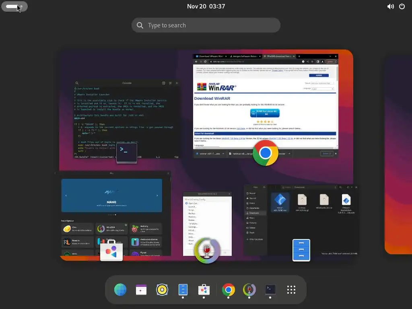Open the clock and calendar menu
Image resolution: width=412 pixels, height=309 pixels.
[x=206, y=6]
